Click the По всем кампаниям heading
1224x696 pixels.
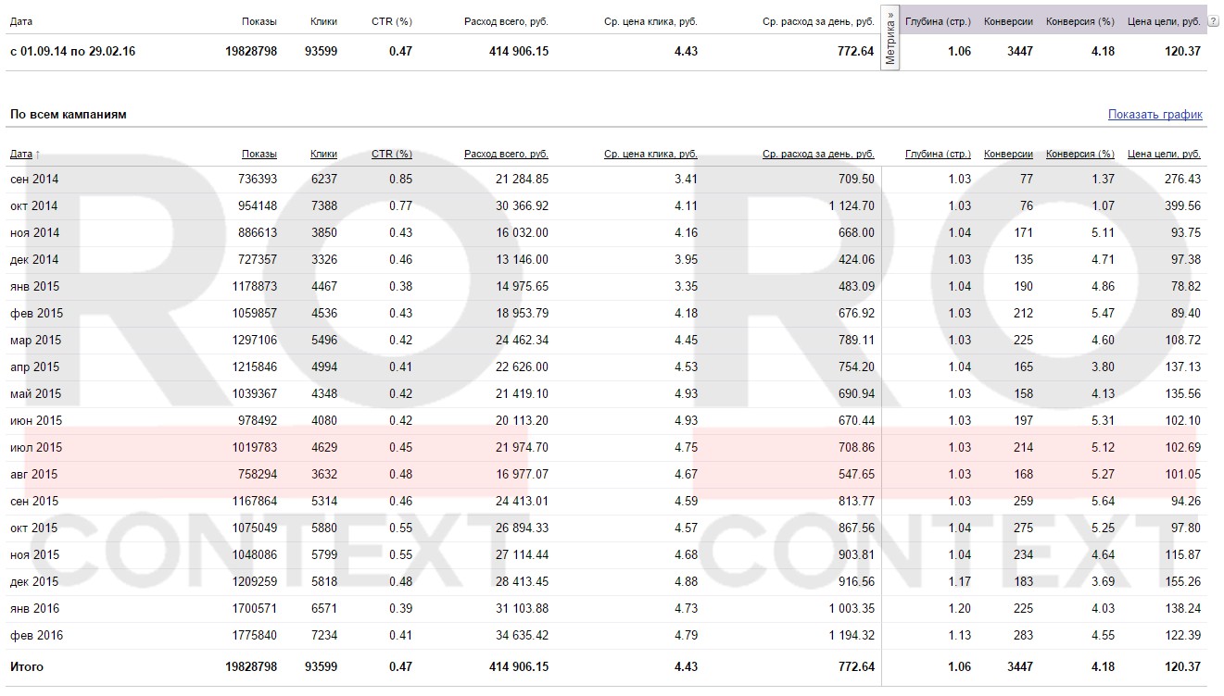(68, 115)
